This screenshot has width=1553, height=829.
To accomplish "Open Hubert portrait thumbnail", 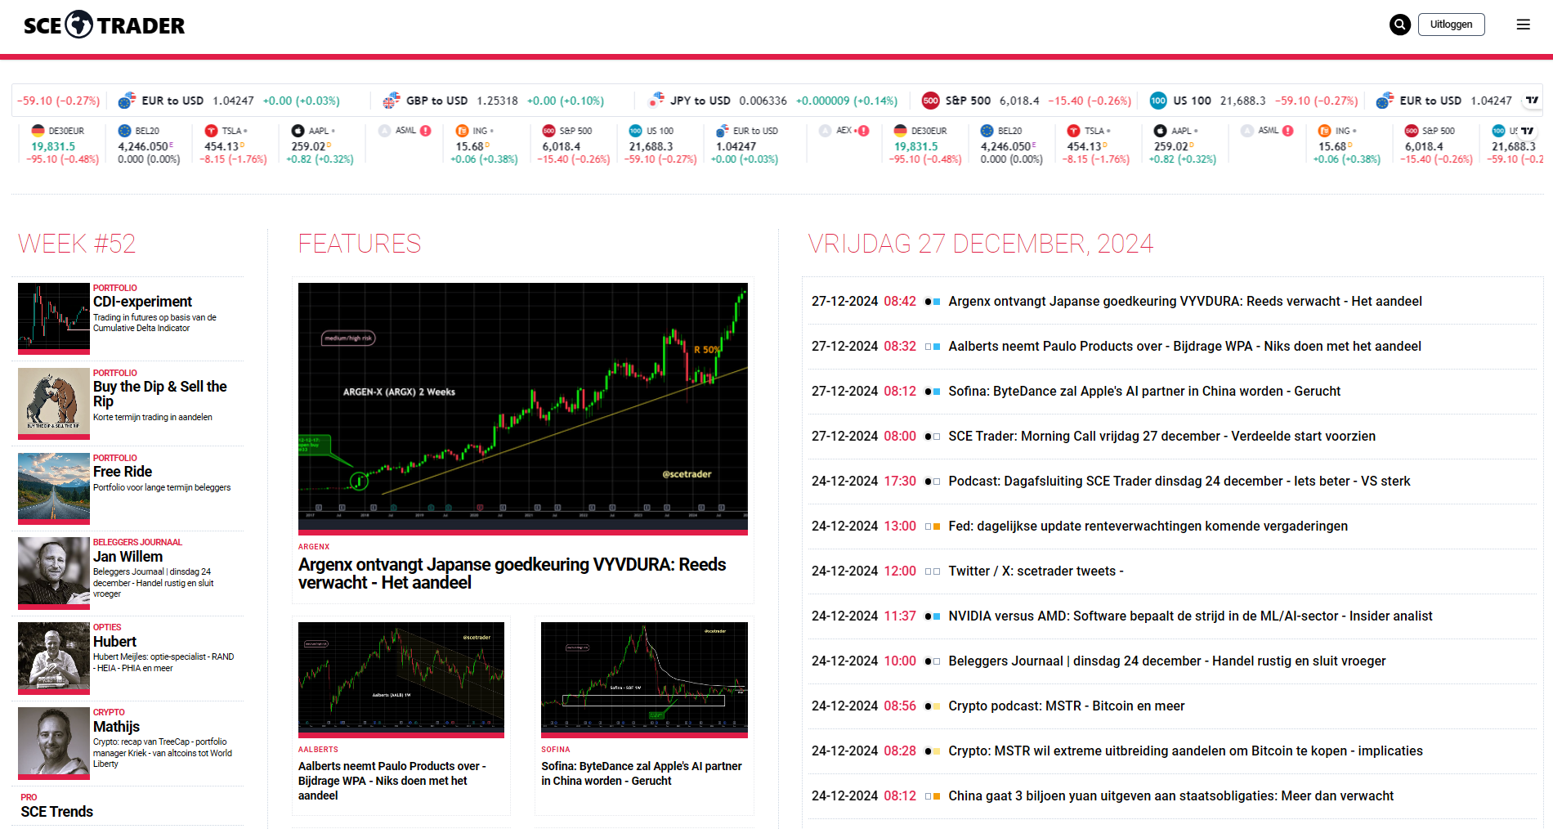I will tap(54, 658).
